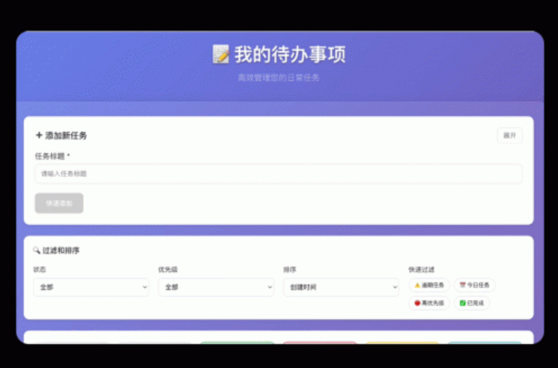Click the pink card at the bottom
Viewport: 558px width, 368px height.
(x=320, y=343)
